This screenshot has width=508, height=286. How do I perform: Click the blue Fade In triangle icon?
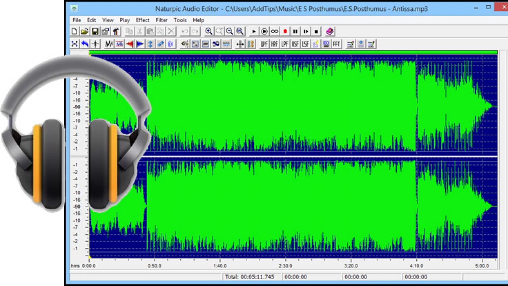click(x=140, y=44)
